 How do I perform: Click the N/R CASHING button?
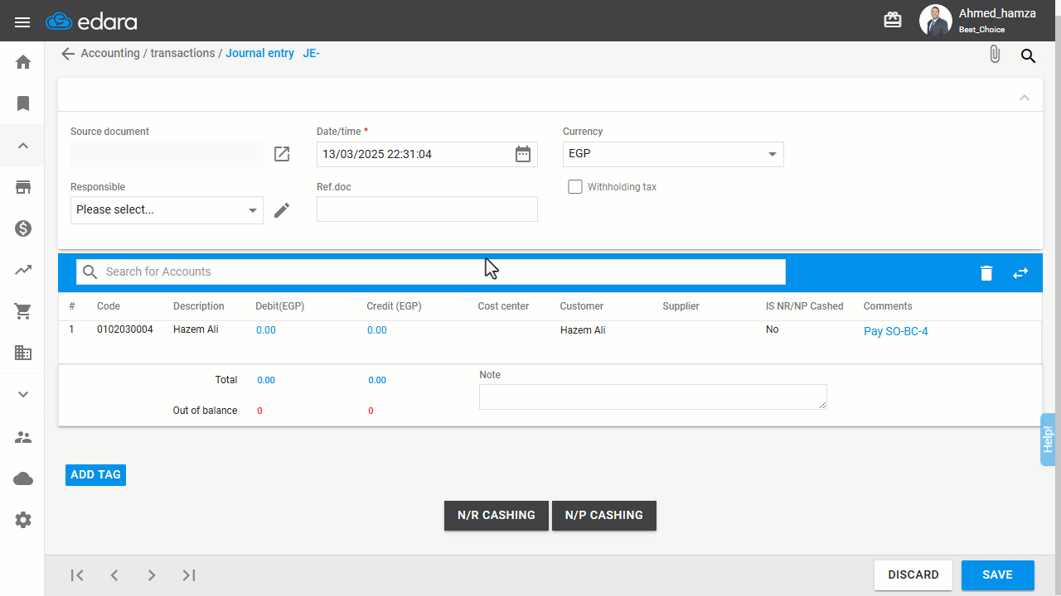click(497, 515)
